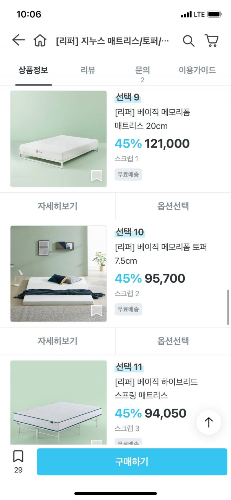Open search with magnifier icon
231x500 pixels.
click(x=188, y=41)
